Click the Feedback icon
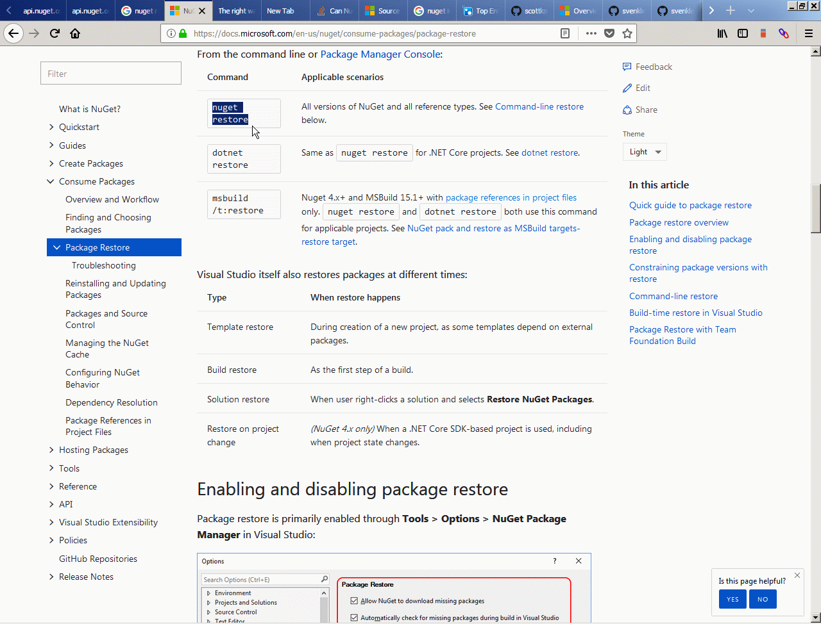821x624 pixels. click(627, 67)
